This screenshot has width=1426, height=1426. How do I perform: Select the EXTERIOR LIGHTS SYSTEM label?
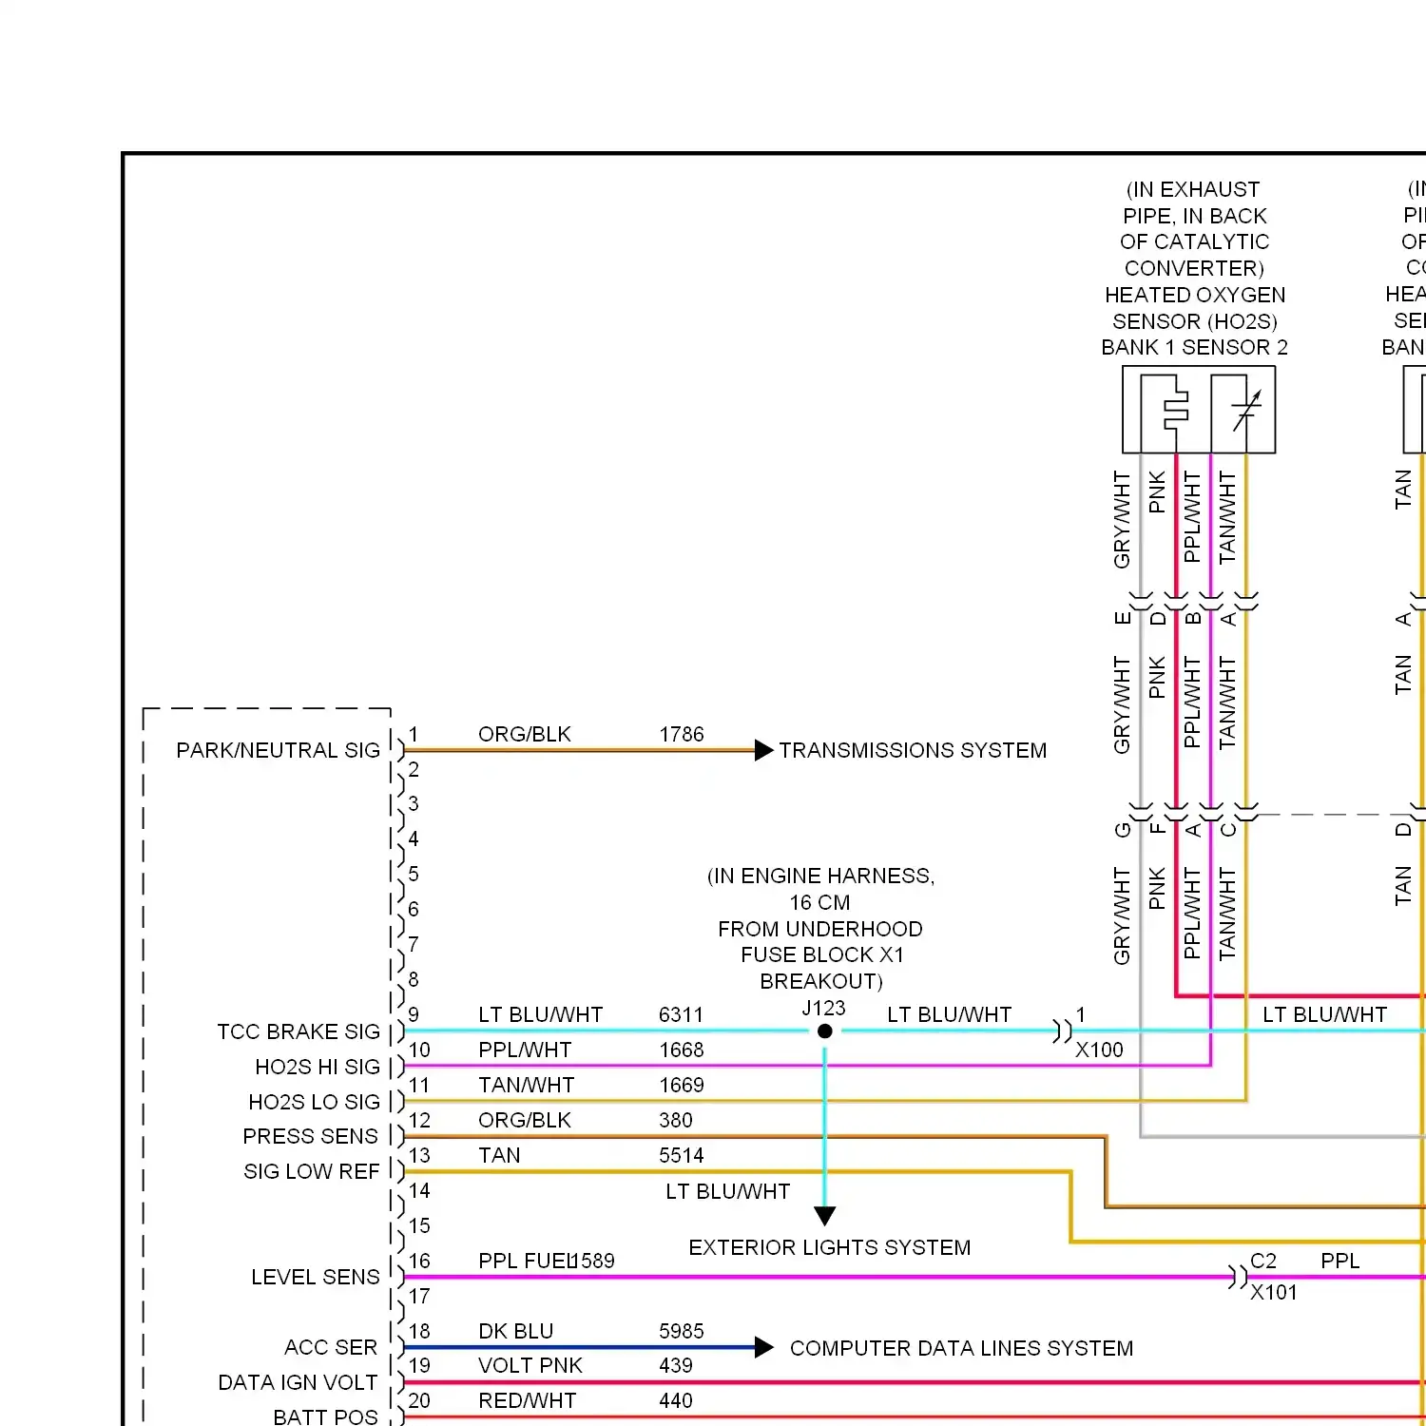tap(830, 1247)
